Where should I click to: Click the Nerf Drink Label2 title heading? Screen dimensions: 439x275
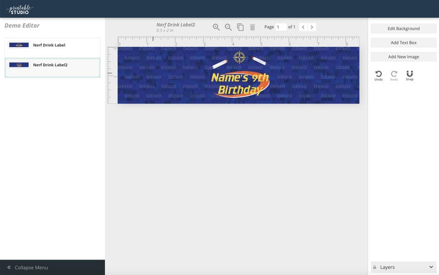click(x=175, y=25)
